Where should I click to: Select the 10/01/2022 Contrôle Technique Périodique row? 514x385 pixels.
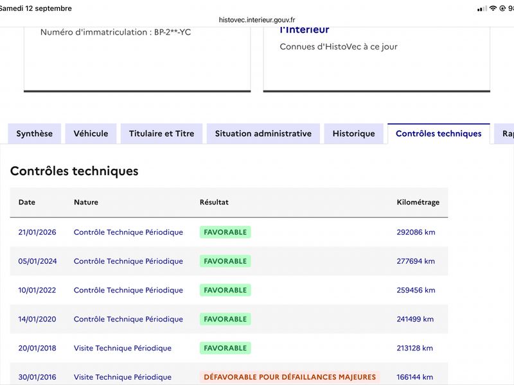coord(229,290)
